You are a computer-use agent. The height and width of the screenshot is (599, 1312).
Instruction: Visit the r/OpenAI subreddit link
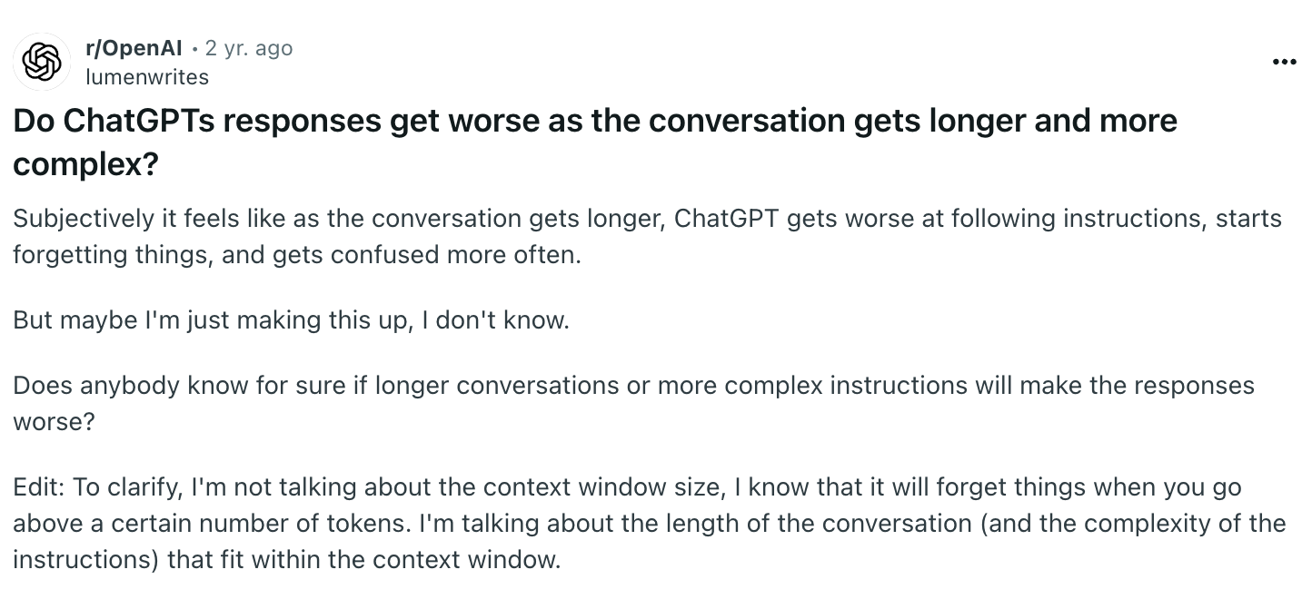pyautogui.click(x=134, y=48)
